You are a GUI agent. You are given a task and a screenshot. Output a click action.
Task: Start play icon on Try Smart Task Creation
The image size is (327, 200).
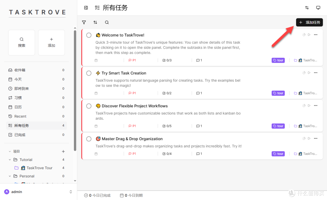pyautogui.click(x=309, y=73)
